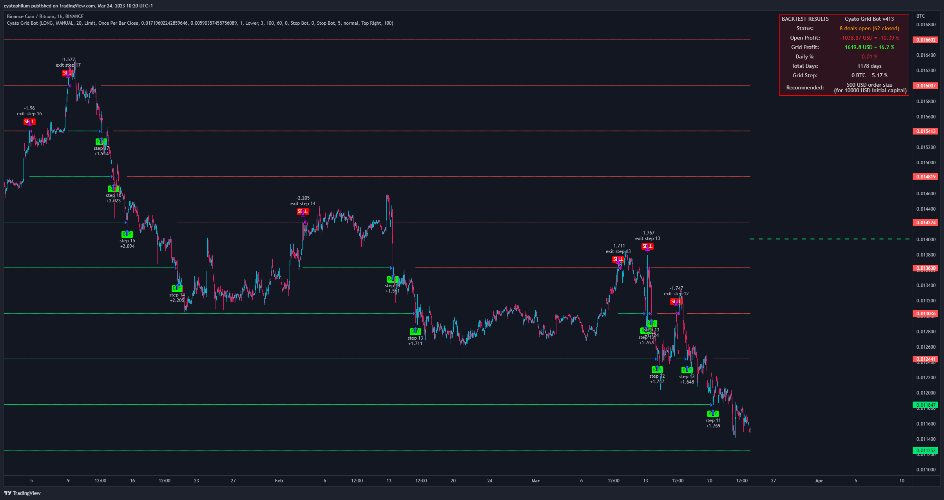This screenshot has height=500, width=944.
Task: Click the Open Profit value -1038.87 USD
Action: (869, 38)
